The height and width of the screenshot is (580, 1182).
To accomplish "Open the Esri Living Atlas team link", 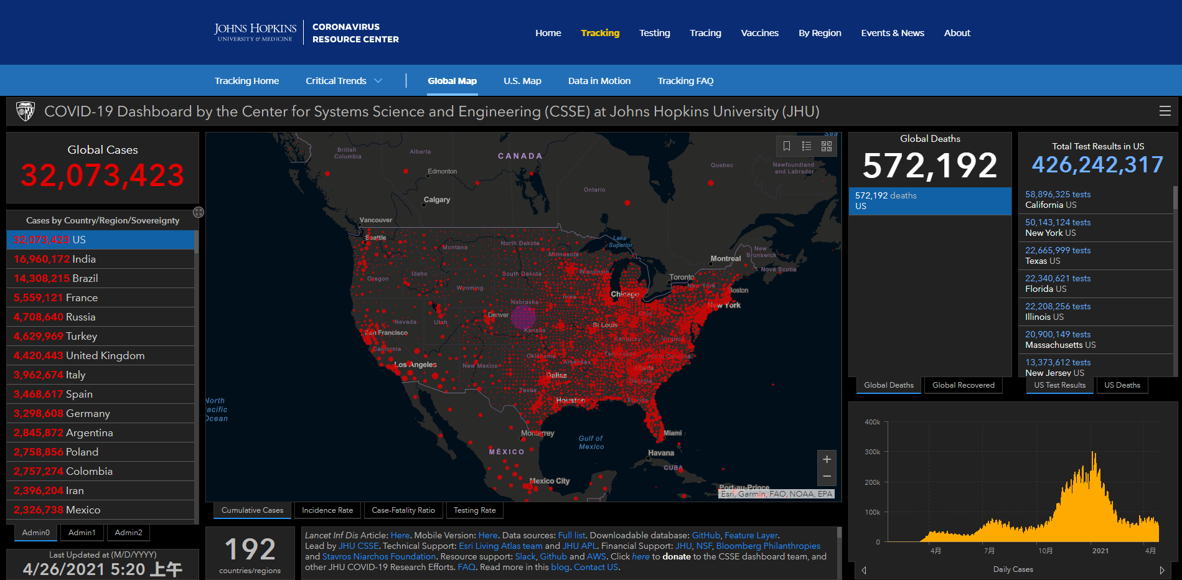I will click(500, 546).
